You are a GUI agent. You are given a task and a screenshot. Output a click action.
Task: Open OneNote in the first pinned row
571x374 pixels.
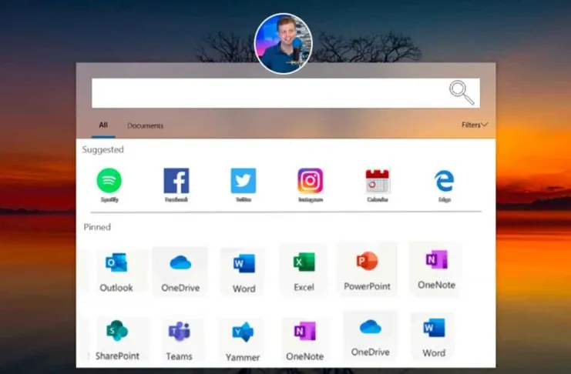point(436,269)
